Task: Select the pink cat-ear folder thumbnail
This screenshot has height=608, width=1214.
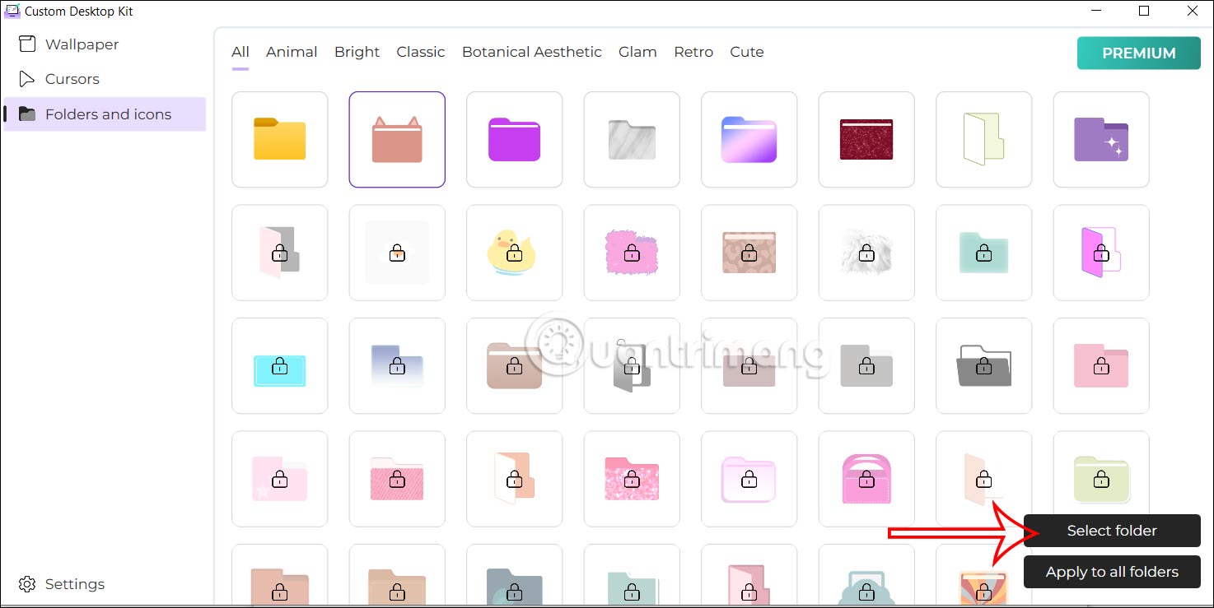Action: (x=396, y=139)
